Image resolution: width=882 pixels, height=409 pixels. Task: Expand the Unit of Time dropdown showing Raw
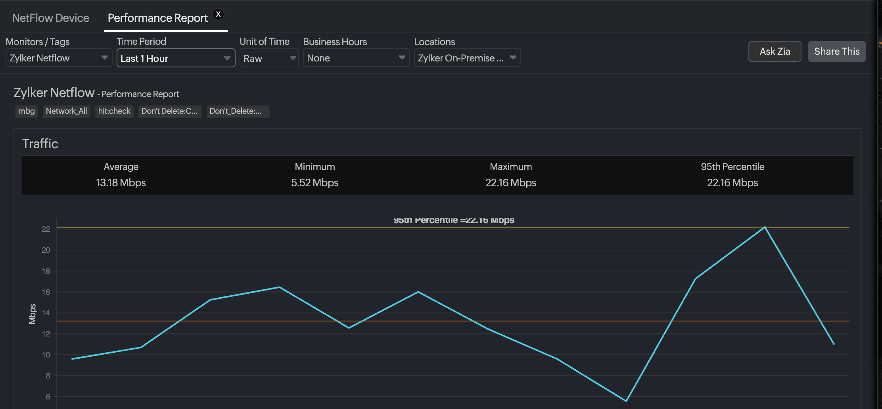tap(269, 58)
